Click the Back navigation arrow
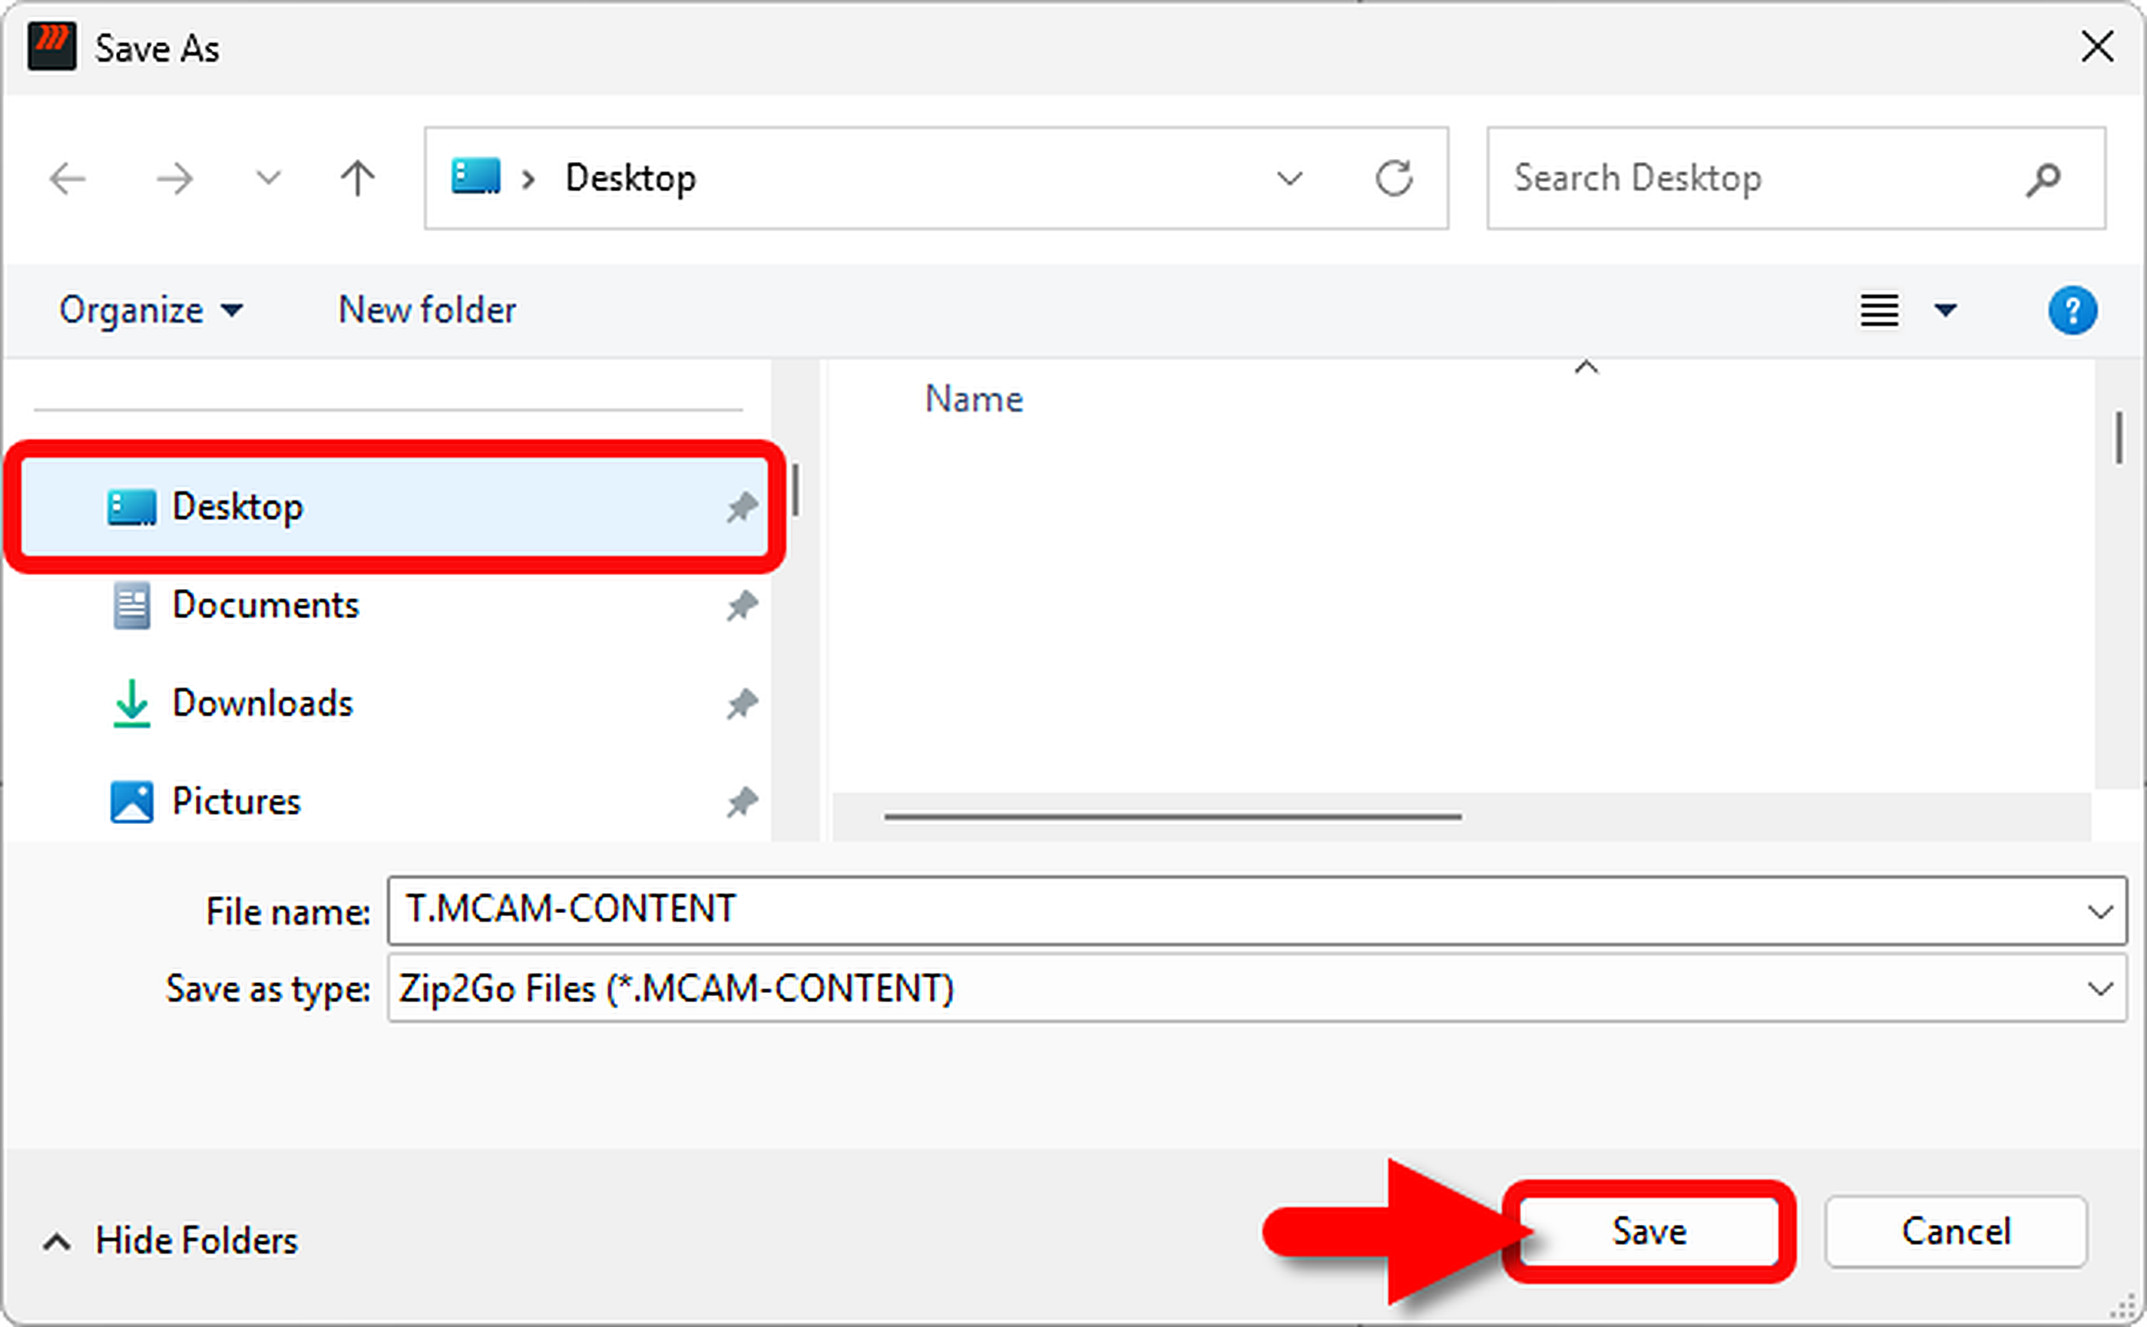Image resolution: width=2147 pixels, height=1327 pixels. tap(68, 179)
